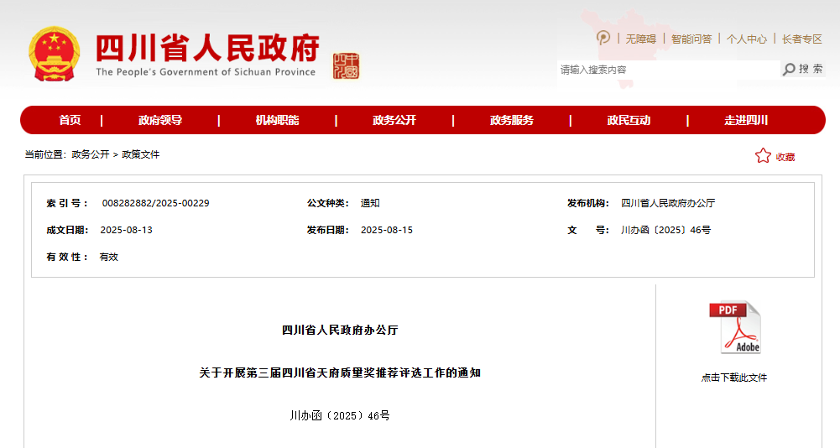Click the star favorite icon
Viewport: 840px width, 448px height.
763,156
